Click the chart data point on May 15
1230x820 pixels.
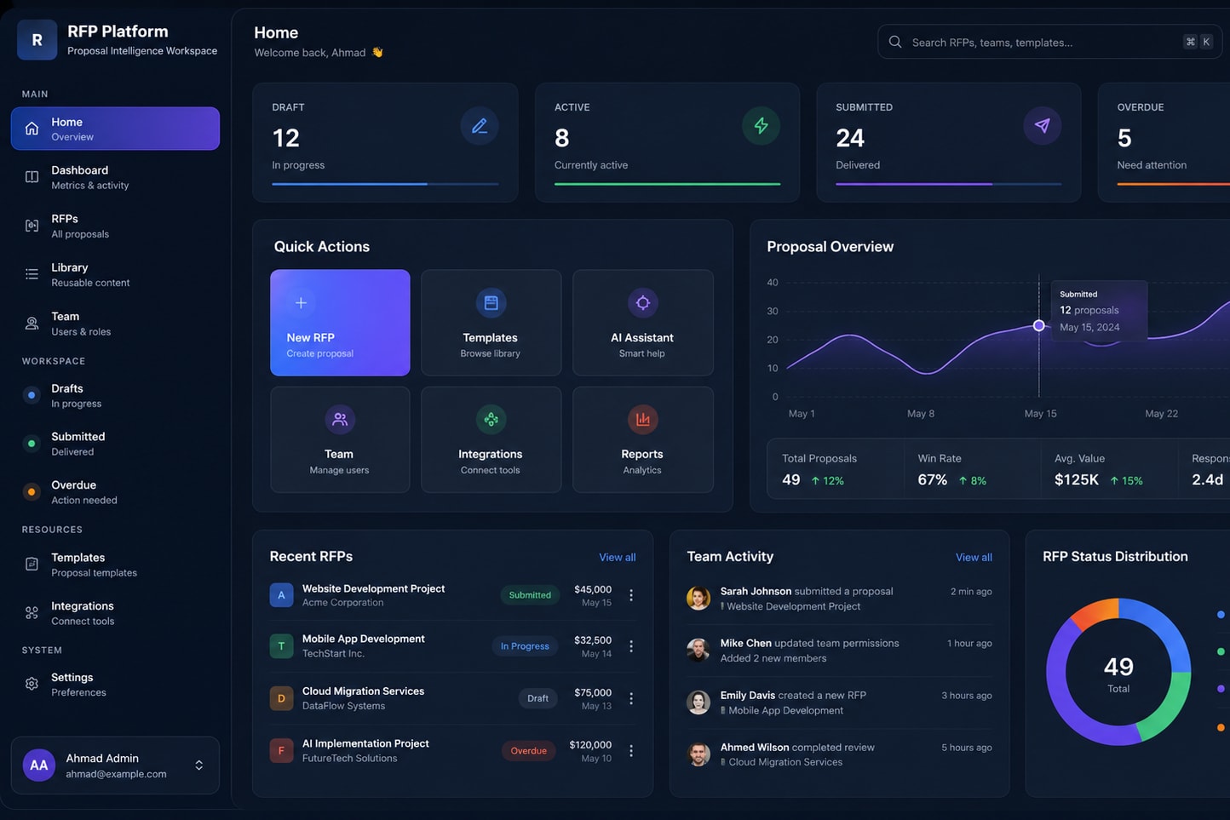pos(1038,325)
